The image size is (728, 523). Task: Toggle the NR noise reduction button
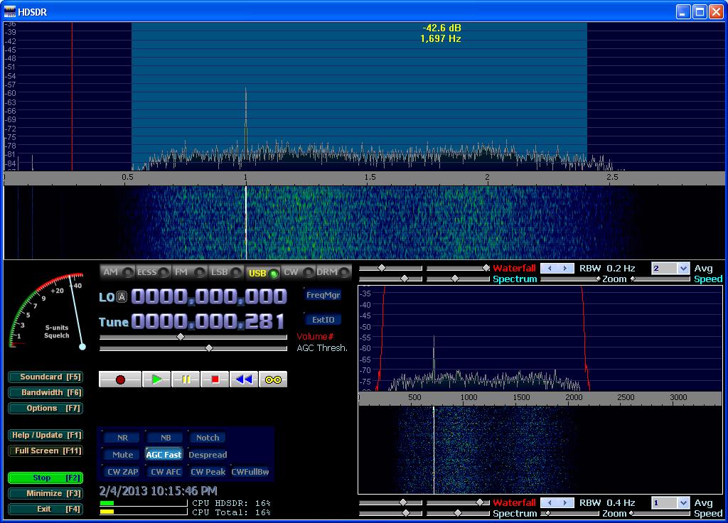(x=122, y=438)
